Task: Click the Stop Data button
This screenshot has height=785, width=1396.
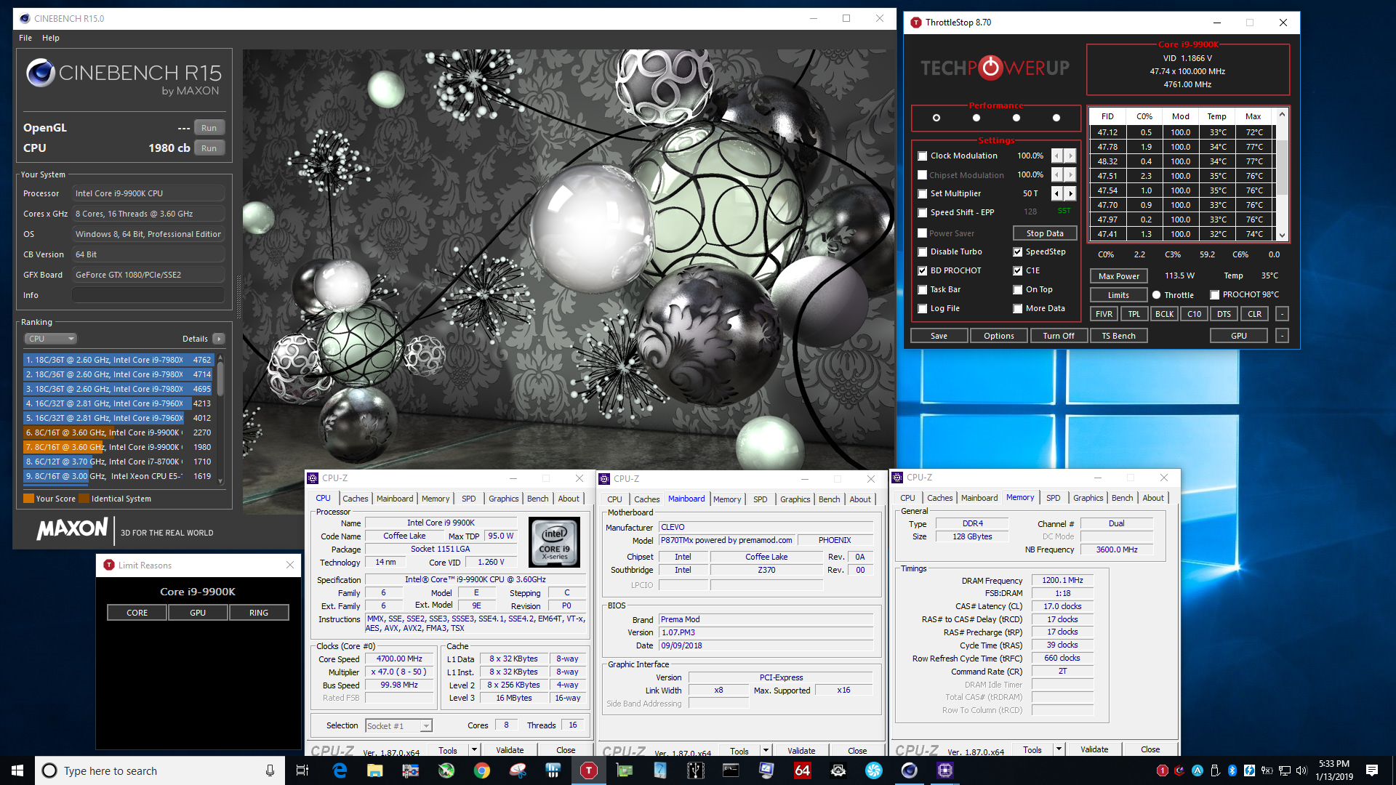Action: point(1045,233)
